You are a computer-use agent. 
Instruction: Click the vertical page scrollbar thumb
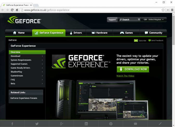pyautogui.click(x=173, y=30)
